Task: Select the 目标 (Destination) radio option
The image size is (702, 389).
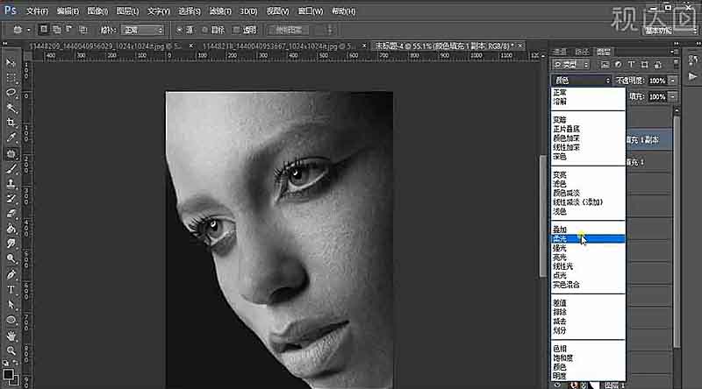Action: (x=205, y=30)
